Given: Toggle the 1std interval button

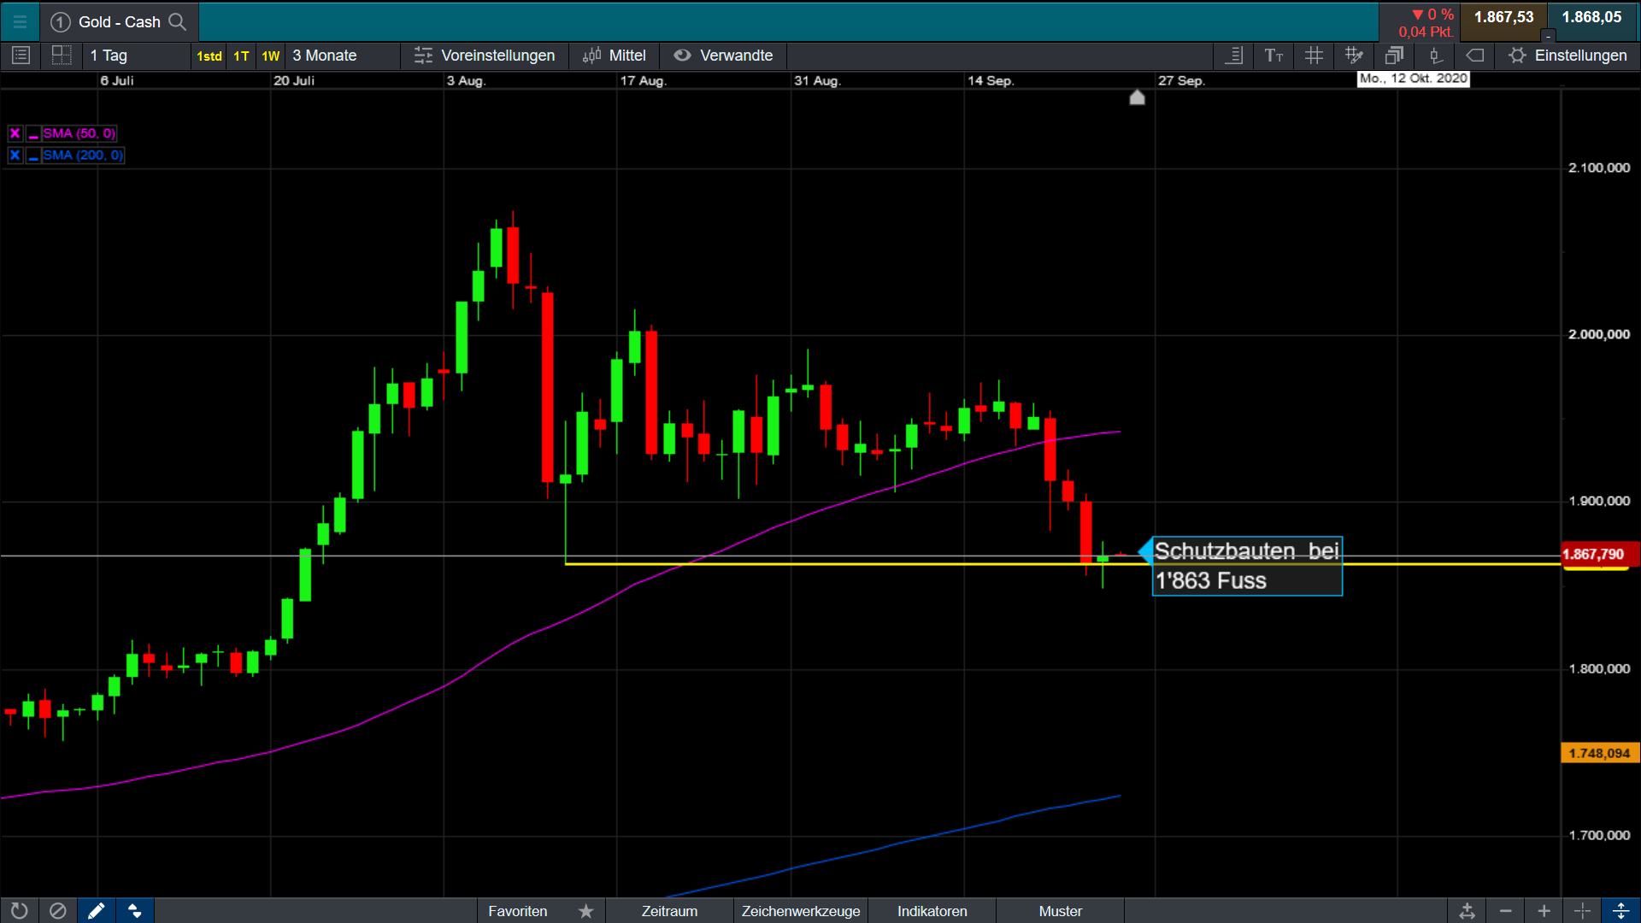Looking at the screenshot, I should pyautogui.click(x=209, y=56).
